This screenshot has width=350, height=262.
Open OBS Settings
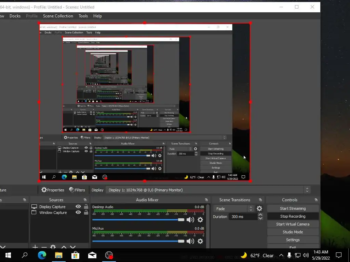(293, 240)
